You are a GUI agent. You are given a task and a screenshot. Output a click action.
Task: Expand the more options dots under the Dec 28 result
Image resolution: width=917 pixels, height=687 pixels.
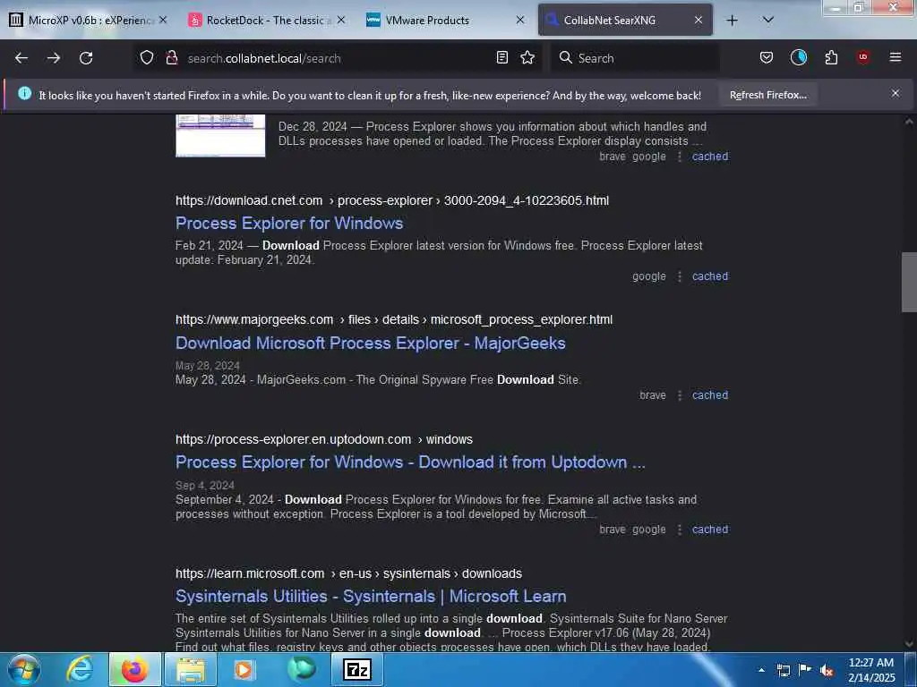coord(679,157)
